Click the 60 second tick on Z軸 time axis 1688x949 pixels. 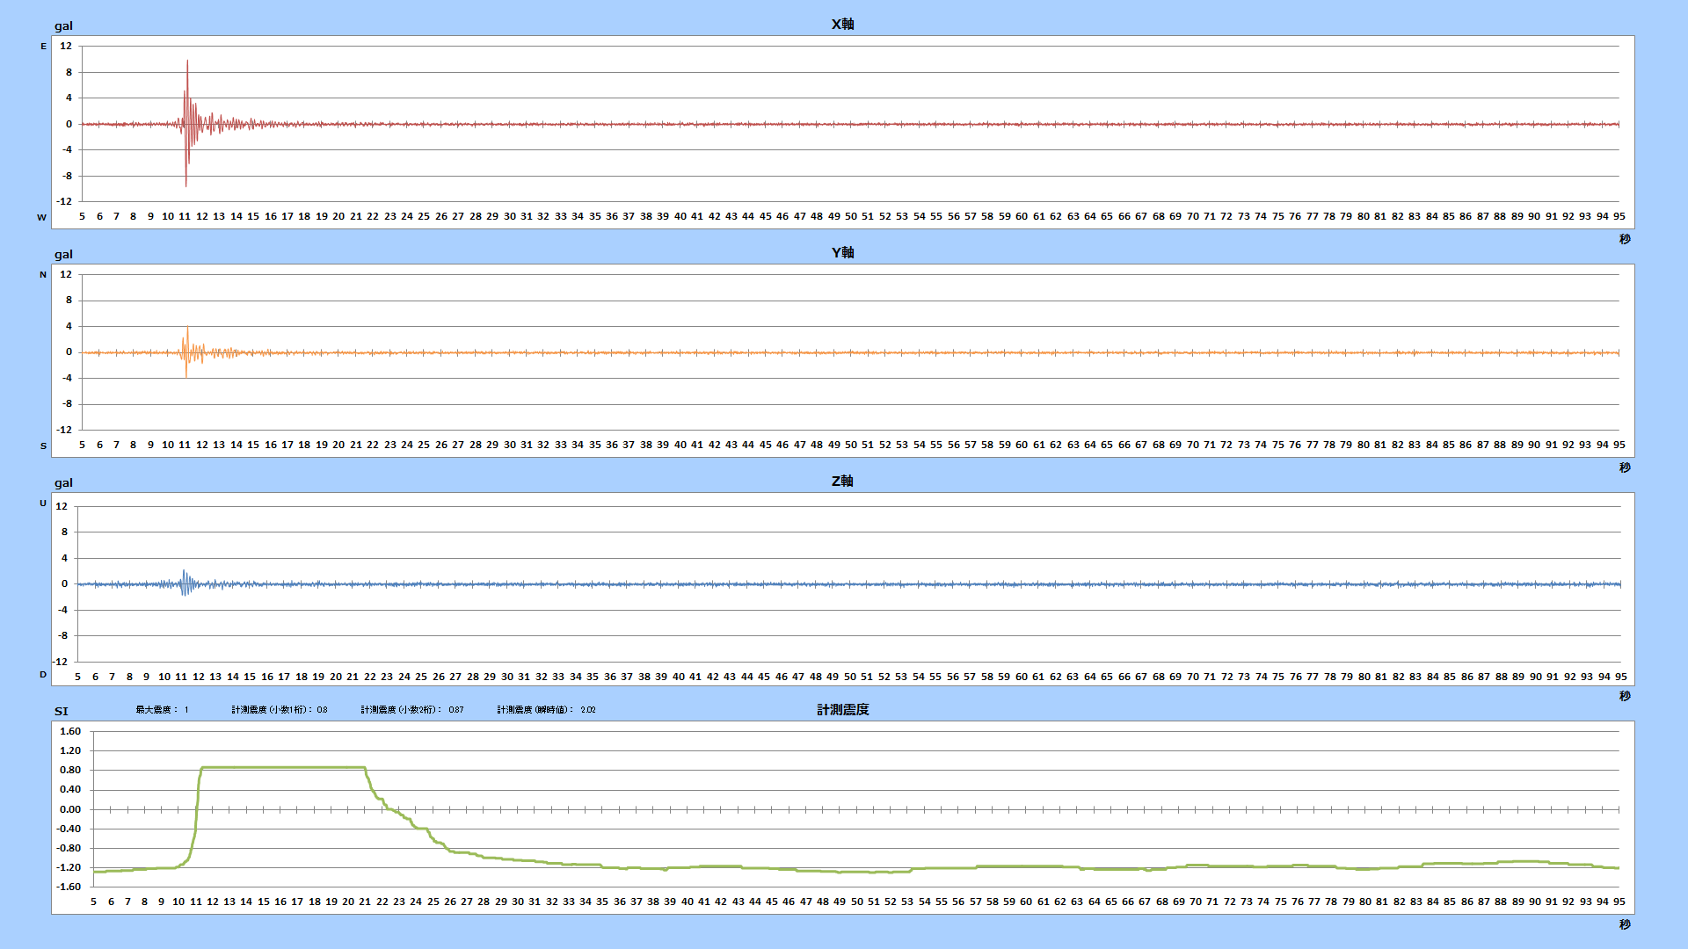click(x=1021, y=677)
